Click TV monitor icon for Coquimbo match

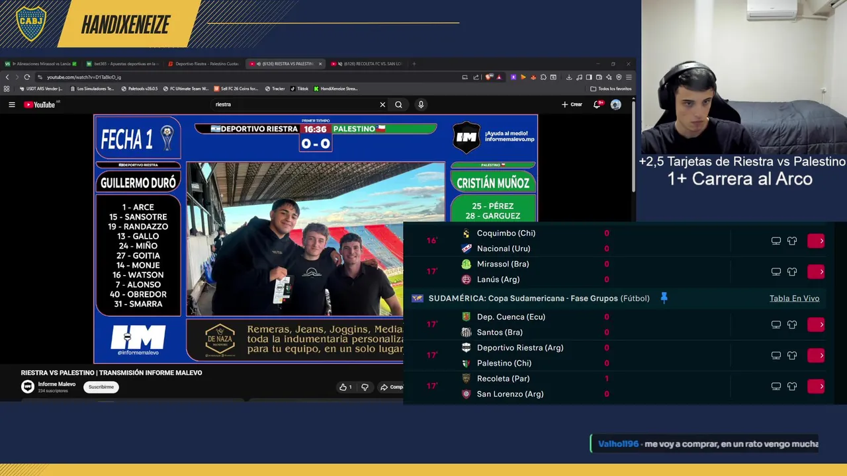[776, 241]
